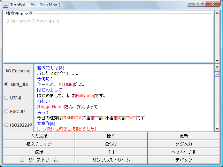Open タグ入力 button
The height and width of the screenshot is (167, 223).
click(184, 144)
